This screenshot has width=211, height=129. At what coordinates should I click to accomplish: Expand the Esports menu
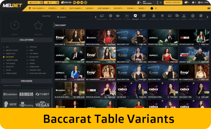pyautogui.click(x=119, y=8)
